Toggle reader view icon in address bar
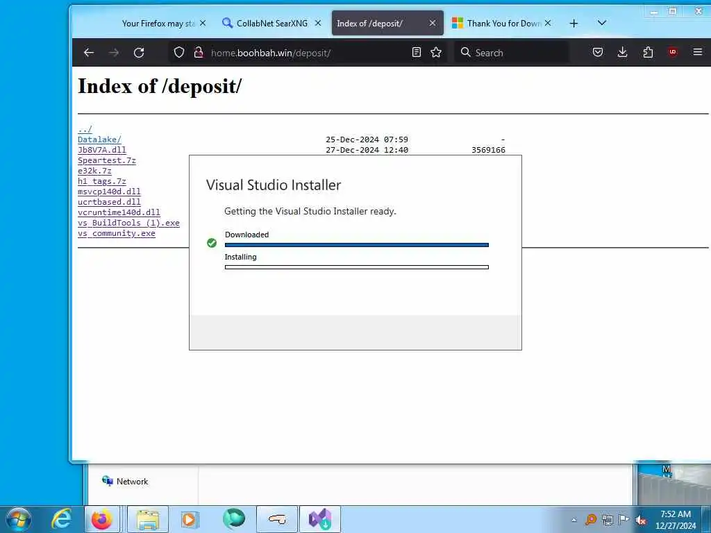Screen dimensions: 711x533 [417, 53]
